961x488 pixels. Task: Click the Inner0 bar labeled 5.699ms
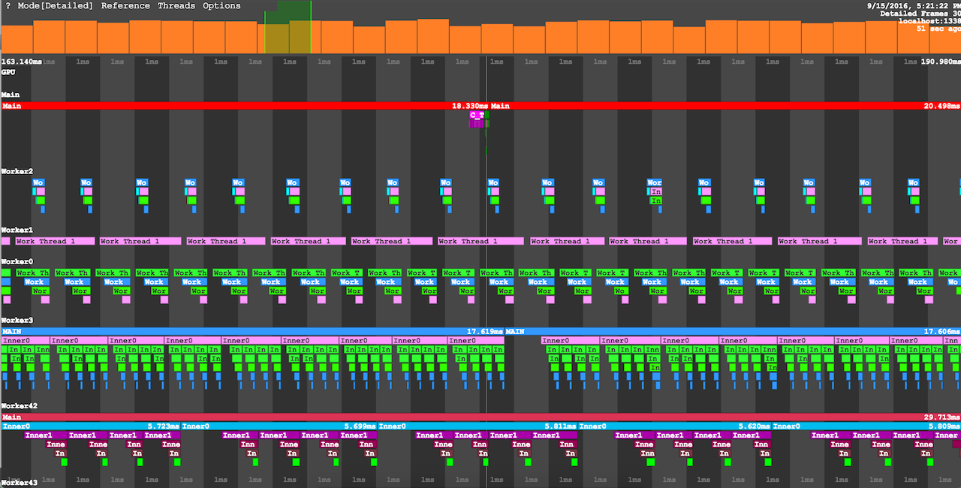click(x=278, y=426)
